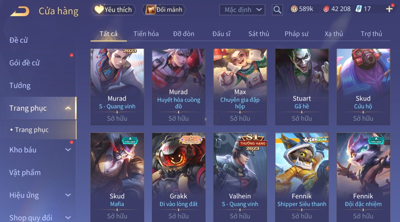Viewport: 400px width, 222px height.
Task: Select Stuart Gã hề skin card
Action: [x=302, y=87]
